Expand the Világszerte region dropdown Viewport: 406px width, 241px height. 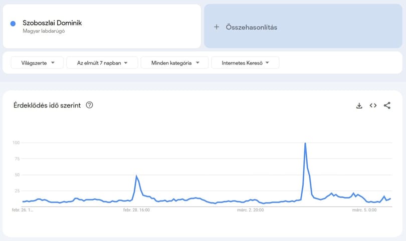(37, 63)
